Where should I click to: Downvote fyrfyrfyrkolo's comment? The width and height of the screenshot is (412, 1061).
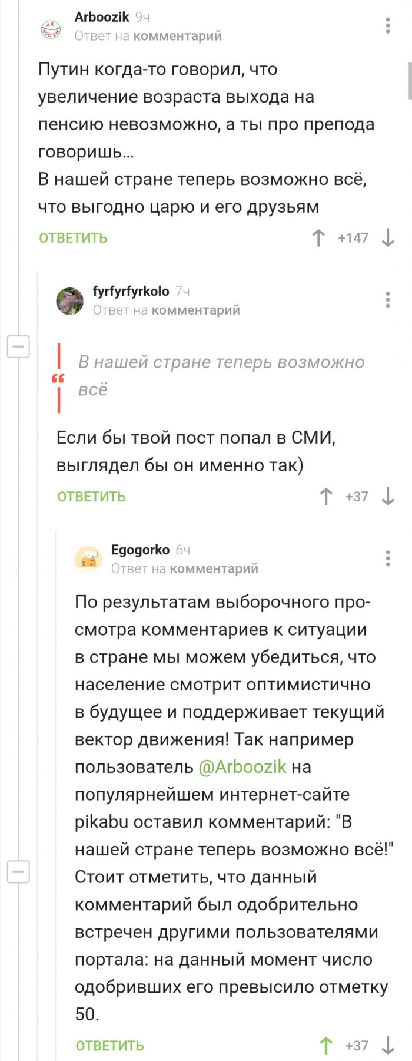coord(388,497)
